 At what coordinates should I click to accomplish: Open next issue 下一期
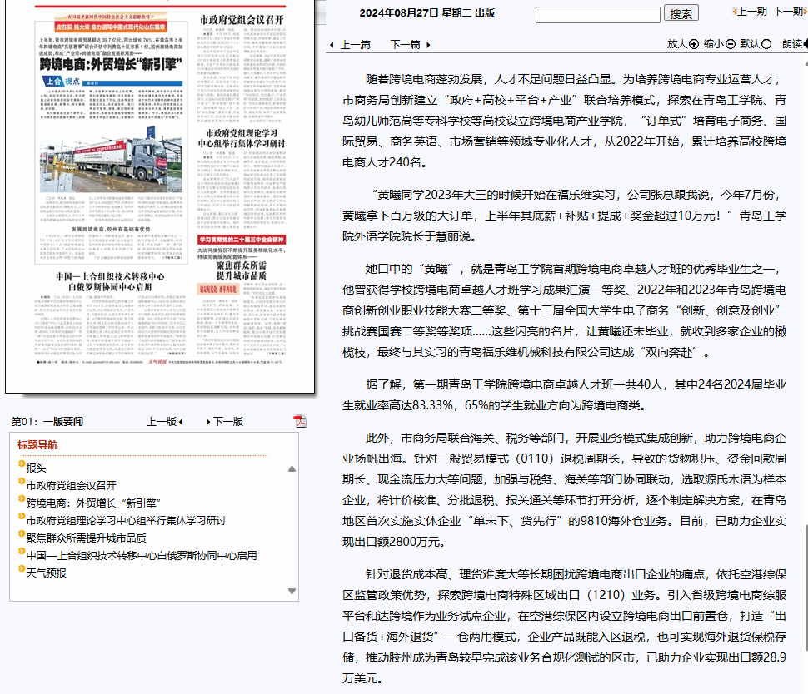coord(788,12)
